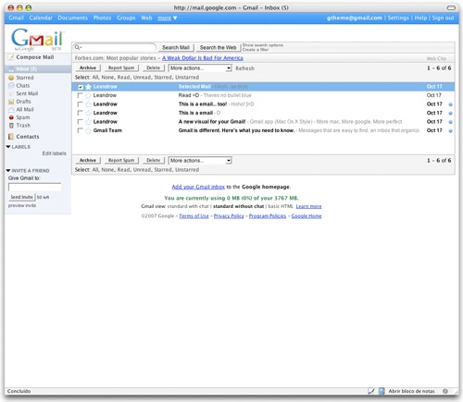The image size is (463, 402).
Task: Click the Drafts folder icon
Action: pos(11,102)
